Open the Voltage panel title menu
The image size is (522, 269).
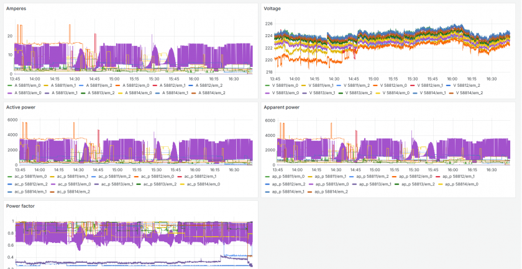pos(272,8)
